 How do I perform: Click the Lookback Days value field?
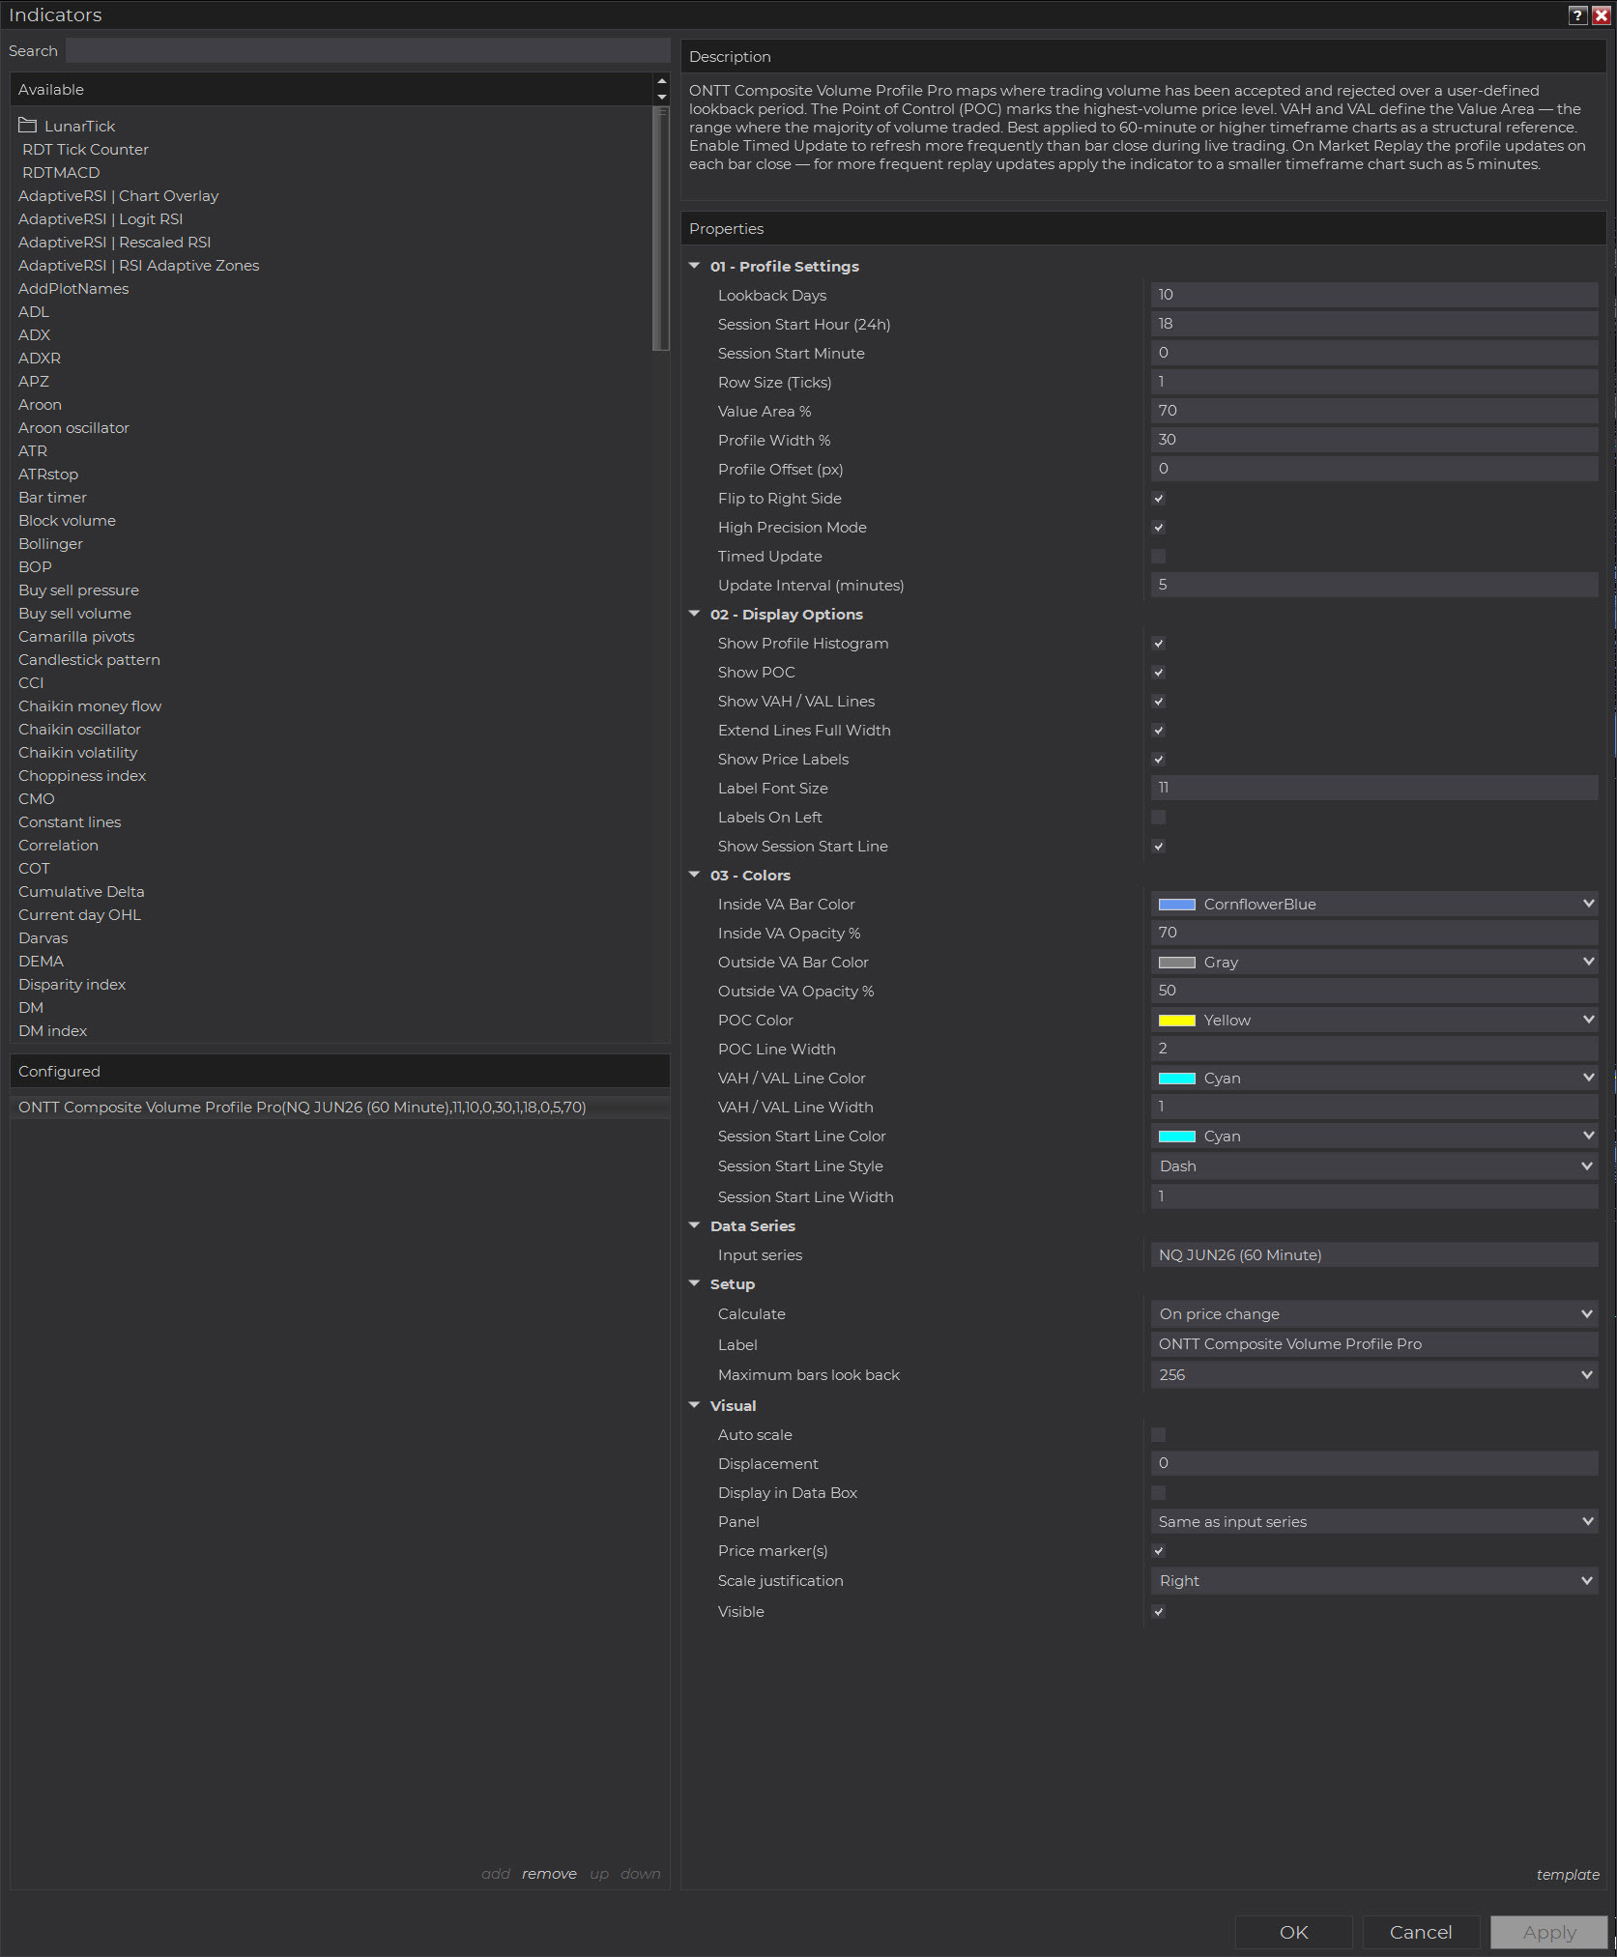pos(1373,295)
